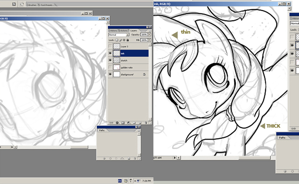This screenshot has height=184, width=299.
Task: Lock transparent pixels in Layers panel
Action: tap(117, 40)
